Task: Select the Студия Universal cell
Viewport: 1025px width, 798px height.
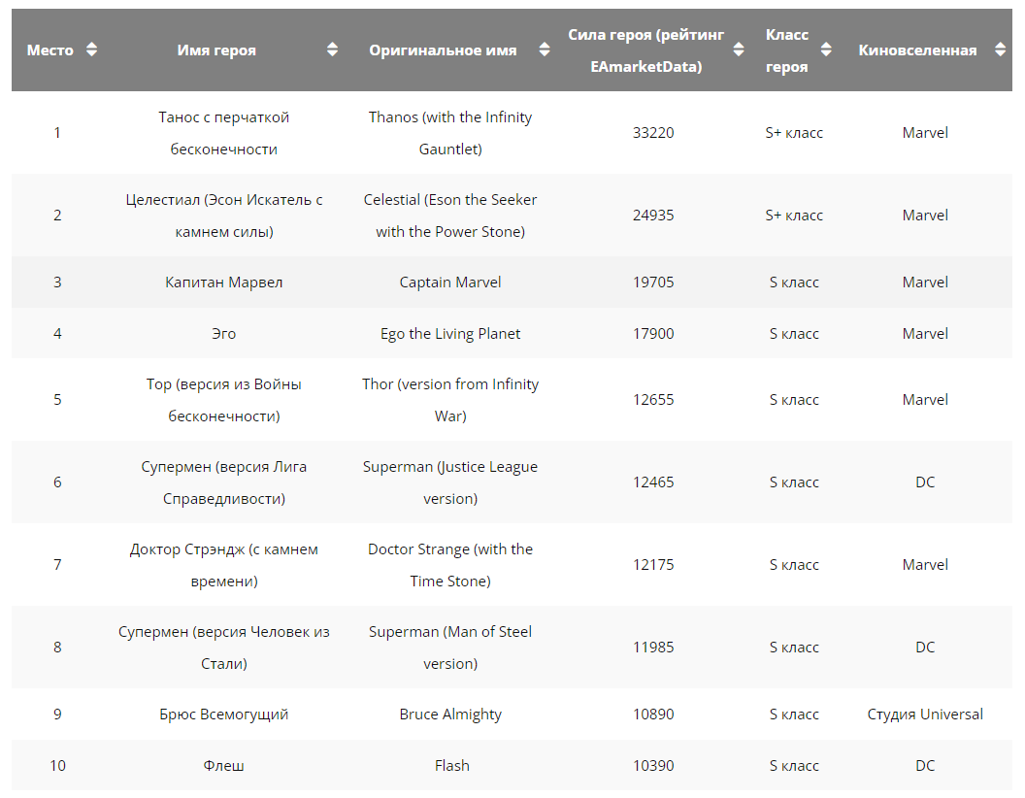Action: (x=925, y=715)
